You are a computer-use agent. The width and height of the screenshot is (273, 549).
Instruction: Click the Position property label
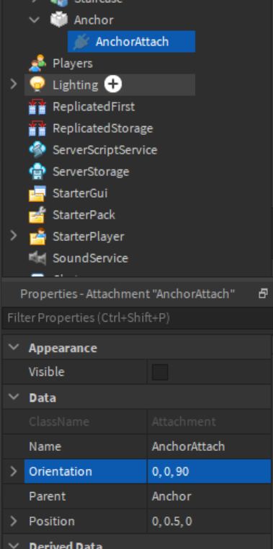coord(52,521)
